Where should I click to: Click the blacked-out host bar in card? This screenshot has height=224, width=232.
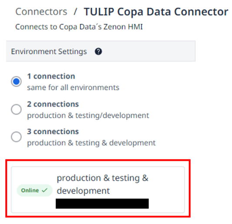coord(102,204)
